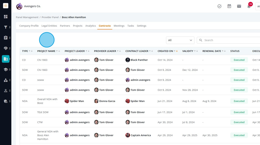Viewport: 260px width, 145px height.
Task: Sort table by Project Leader column
Action: pos(87,51)
